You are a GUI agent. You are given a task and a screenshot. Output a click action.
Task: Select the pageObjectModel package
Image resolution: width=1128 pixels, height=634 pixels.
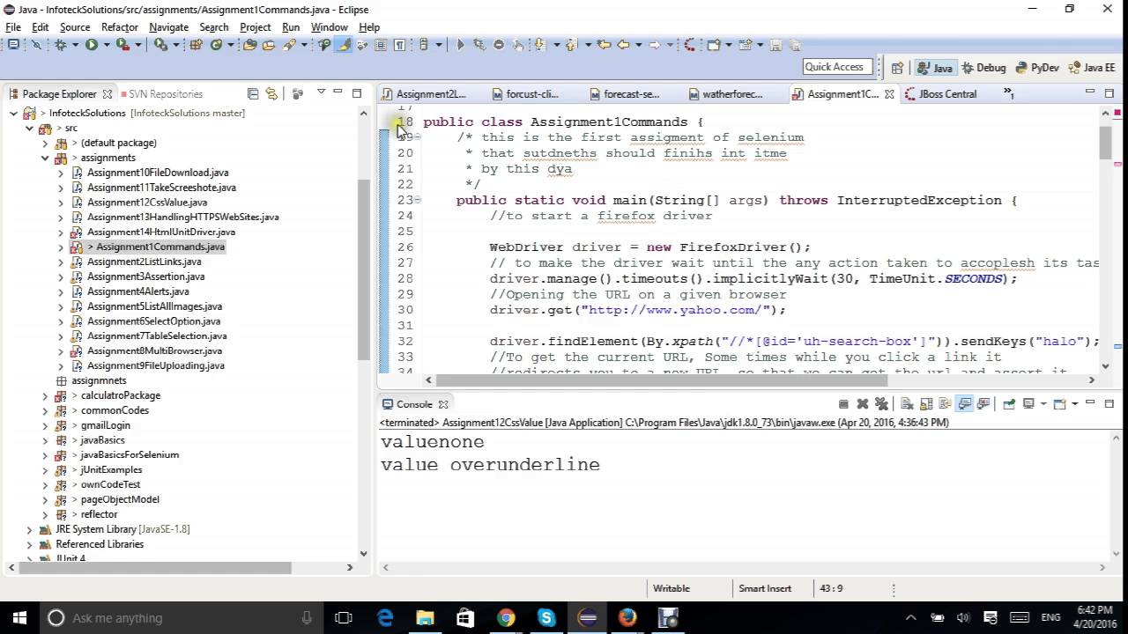coord(120,499)
